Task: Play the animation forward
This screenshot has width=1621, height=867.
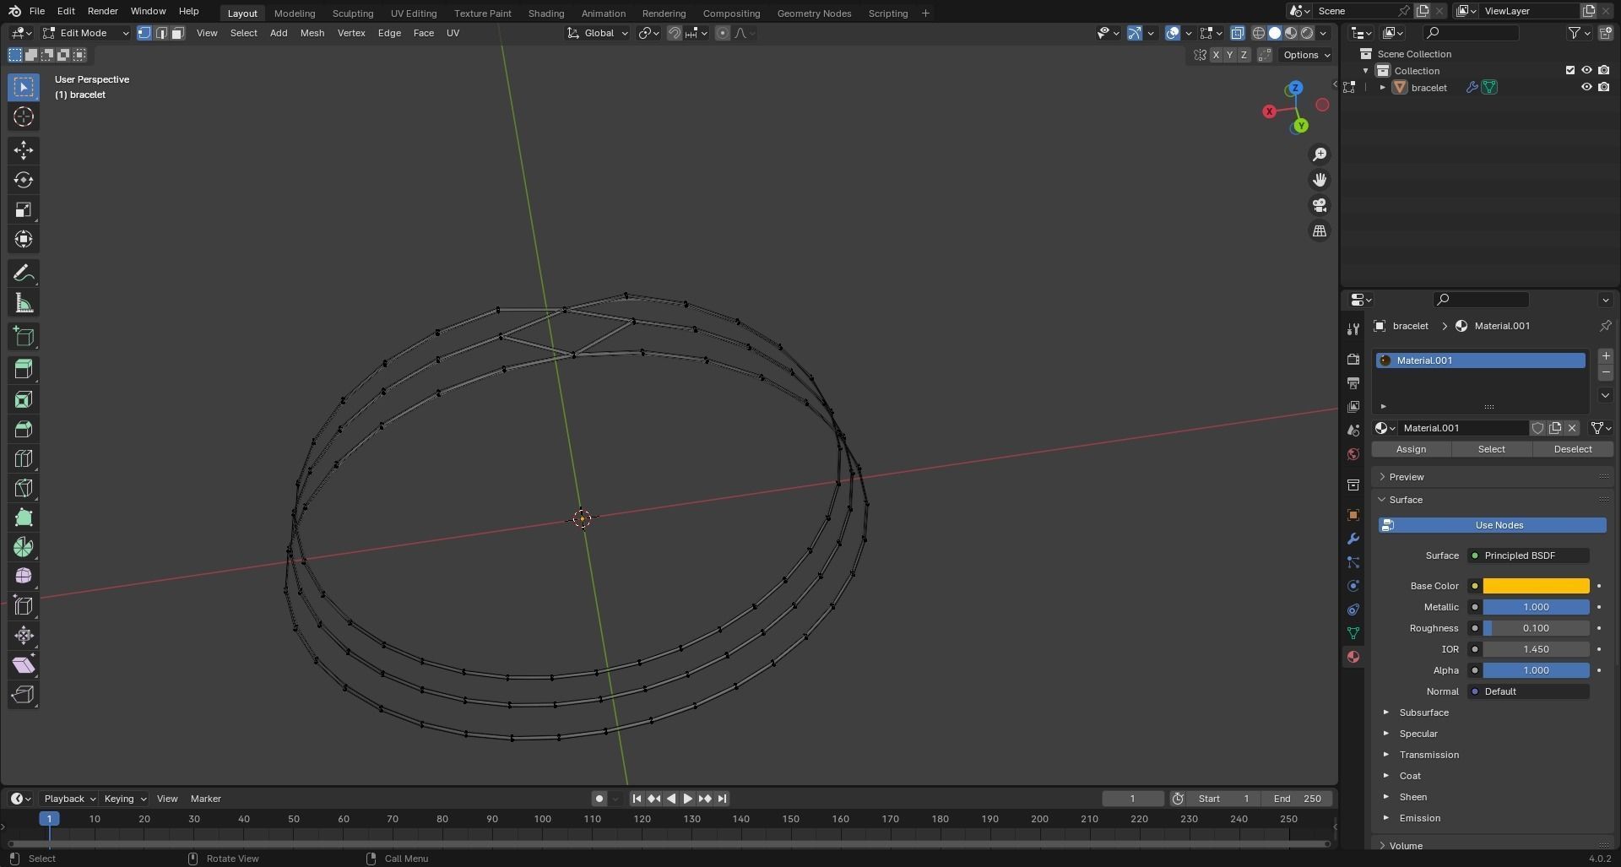Action: pyautogui.click(x=687, y=799)
